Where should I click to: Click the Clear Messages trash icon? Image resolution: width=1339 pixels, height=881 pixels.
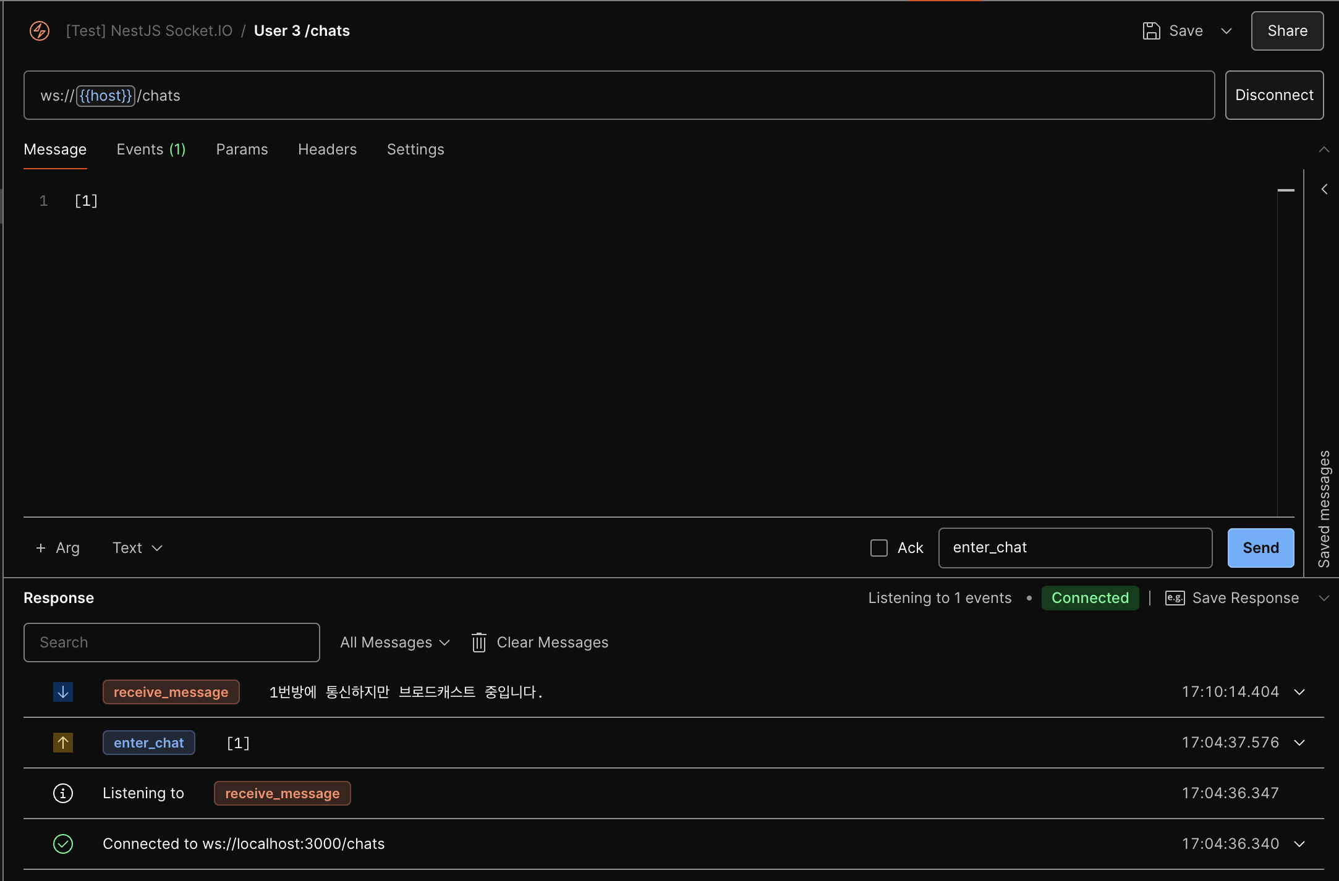(479, 643)
